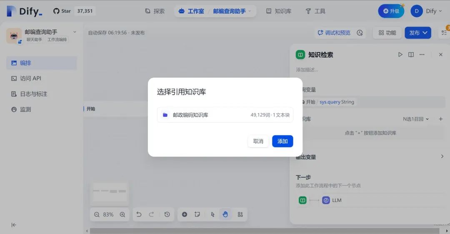Click the undo icon
Viewport: 450px width, 234px height.
click(x=139, y=214)
